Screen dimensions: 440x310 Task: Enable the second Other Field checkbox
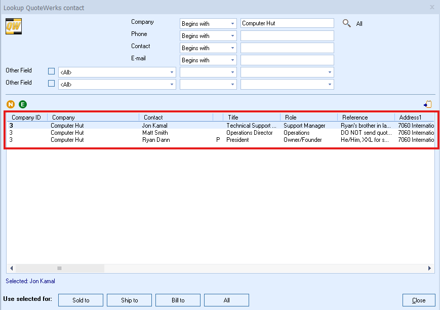click(51, 83)
